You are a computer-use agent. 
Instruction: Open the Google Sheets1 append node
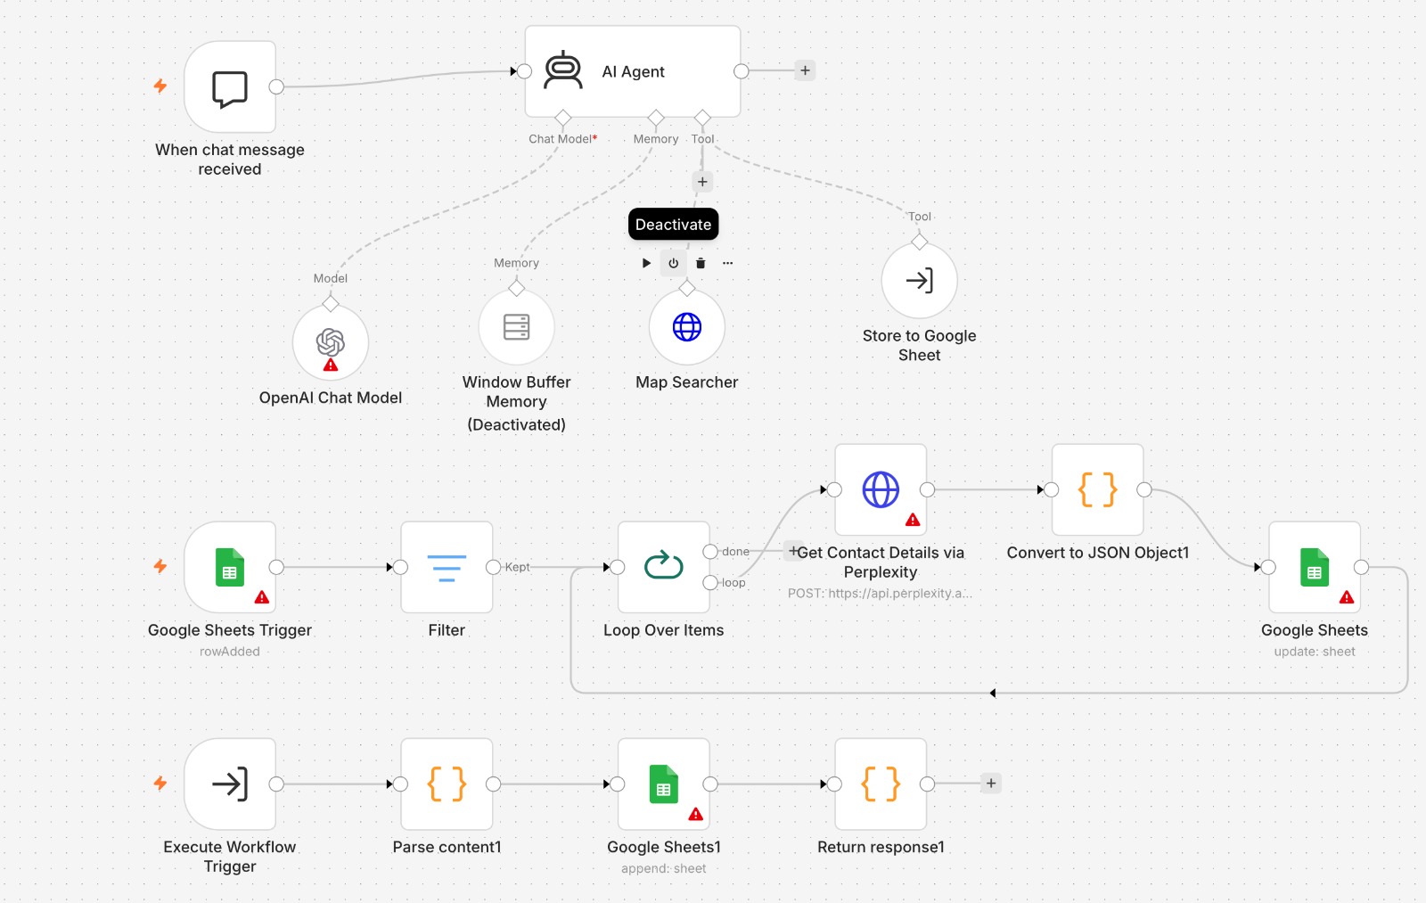pyautogui.click(x=664, y=784)
